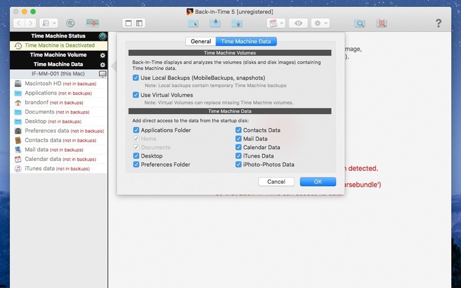Select Mail data in the sidebar

[59, 150]
